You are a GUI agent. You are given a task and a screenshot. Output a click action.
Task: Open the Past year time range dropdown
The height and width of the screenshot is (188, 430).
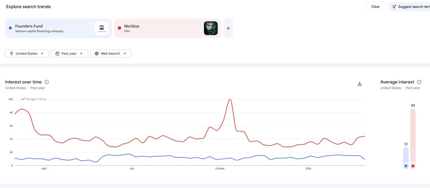(70, 53)
